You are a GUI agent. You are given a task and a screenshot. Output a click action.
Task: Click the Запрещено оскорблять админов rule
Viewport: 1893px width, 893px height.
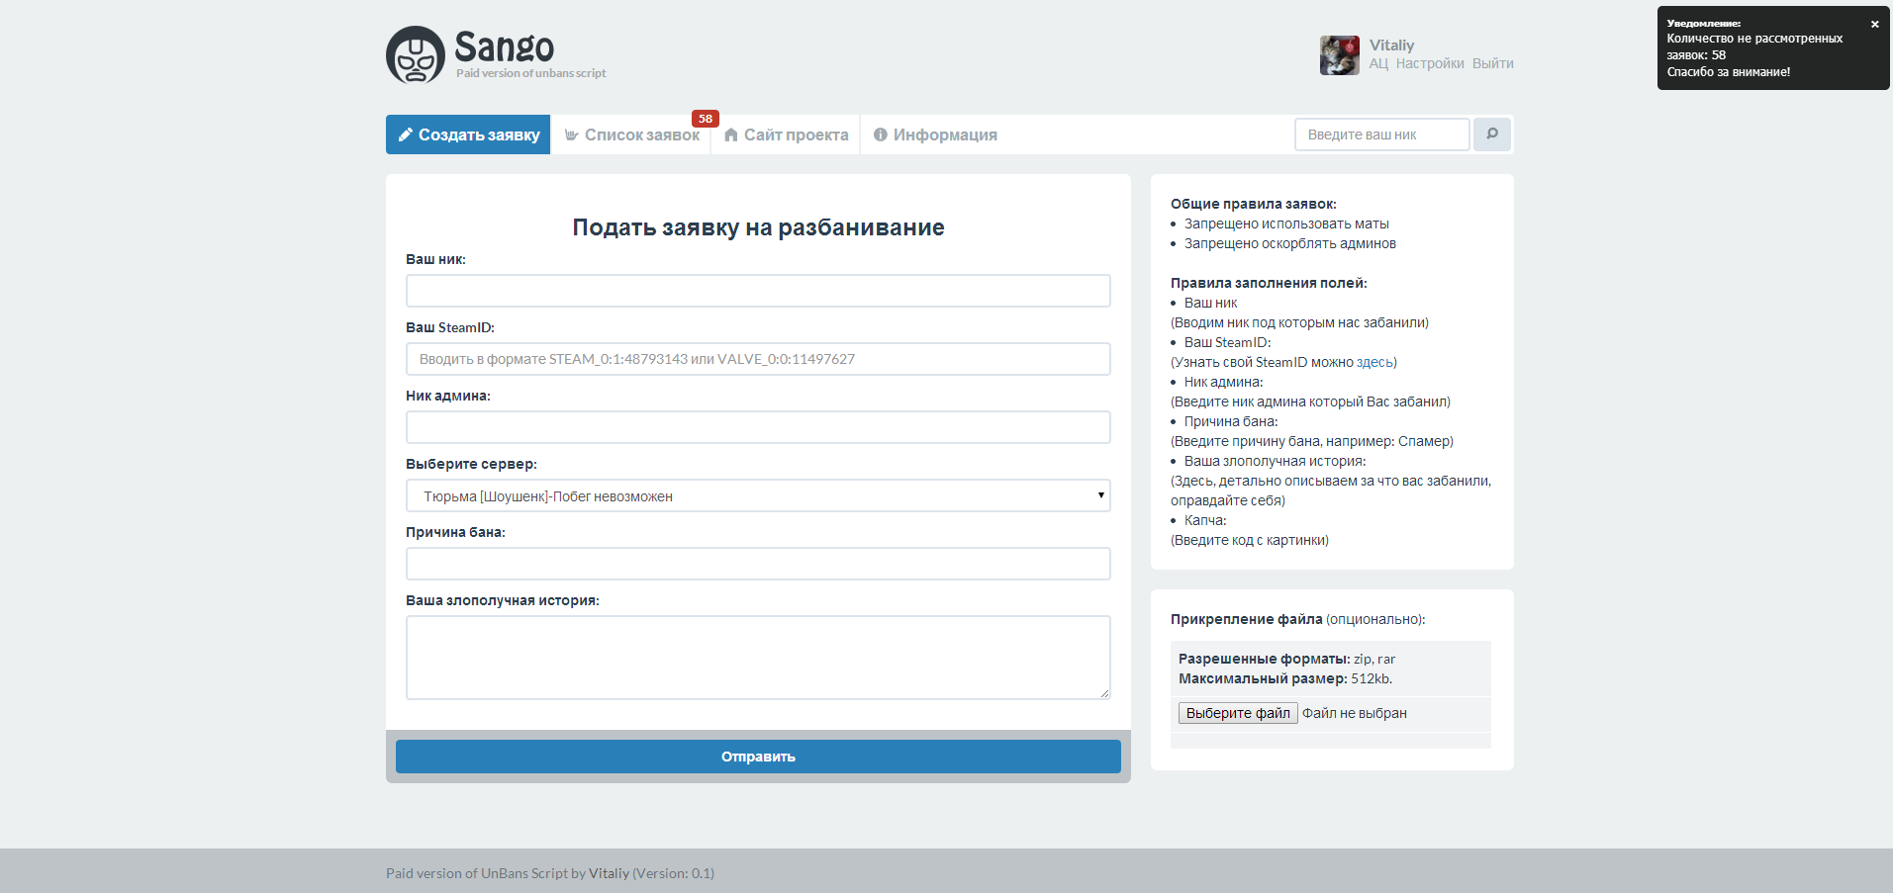pos(1290,243)
